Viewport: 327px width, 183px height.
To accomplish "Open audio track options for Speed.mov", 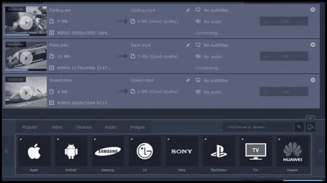I will (208, 92).
